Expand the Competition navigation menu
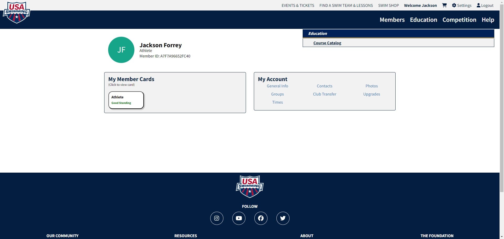The height and width of the screenshot is (239, 504). 459,20
